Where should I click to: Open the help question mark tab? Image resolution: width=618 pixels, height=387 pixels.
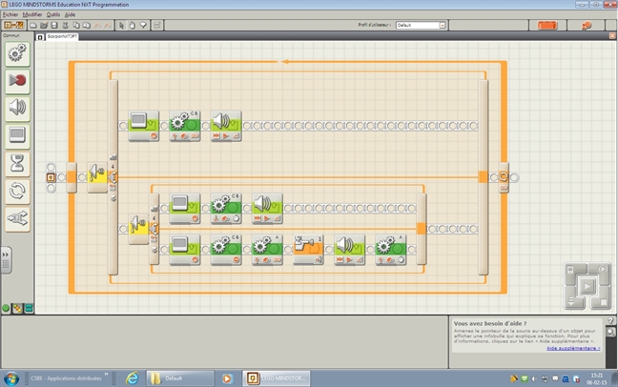(x=610, y=321)
